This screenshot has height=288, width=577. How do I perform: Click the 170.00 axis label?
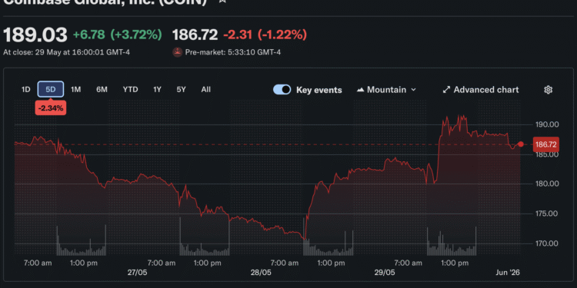click(x=546, y=243)
